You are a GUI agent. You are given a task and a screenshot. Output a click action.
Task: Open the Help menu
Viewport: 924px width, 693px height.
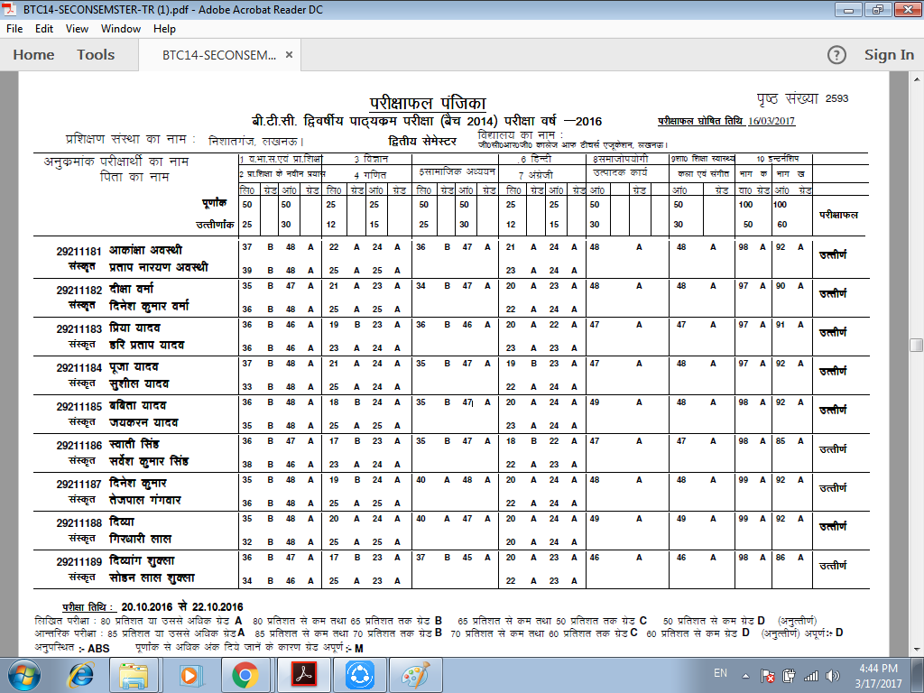(164, 28)
